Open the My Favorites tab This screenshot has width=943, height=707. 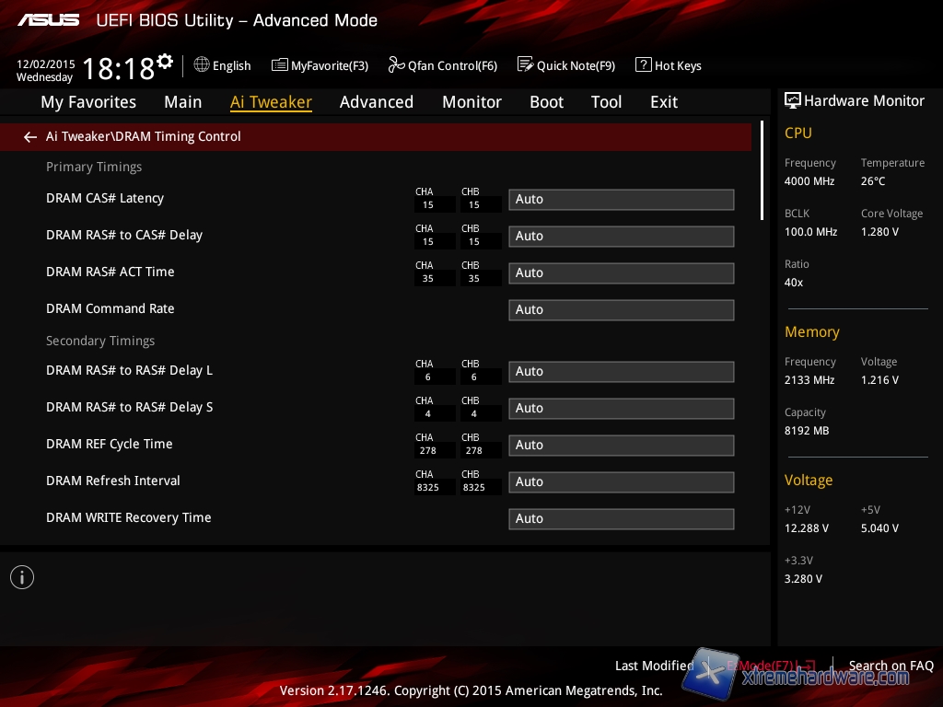coord(88,102)
